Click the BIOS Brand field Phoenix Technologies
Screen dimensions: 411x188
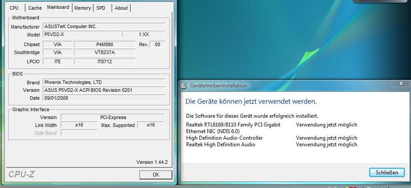coord(104,83)
